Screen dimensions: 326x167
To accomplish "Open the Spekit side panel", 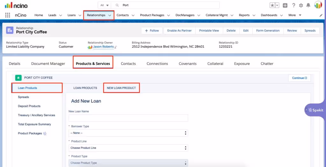I will pos(315,110).
